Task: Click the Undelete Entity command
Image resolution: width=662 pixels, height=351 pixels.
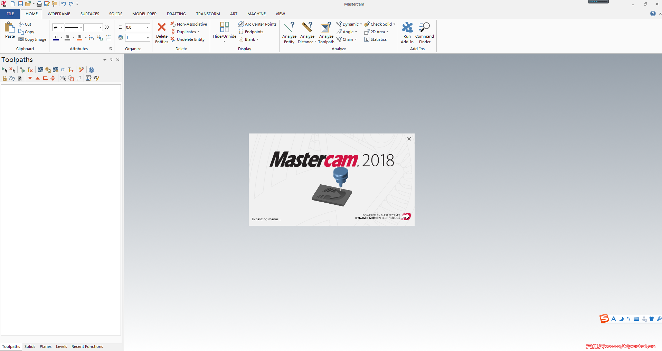Action: (x=188, y=39)
